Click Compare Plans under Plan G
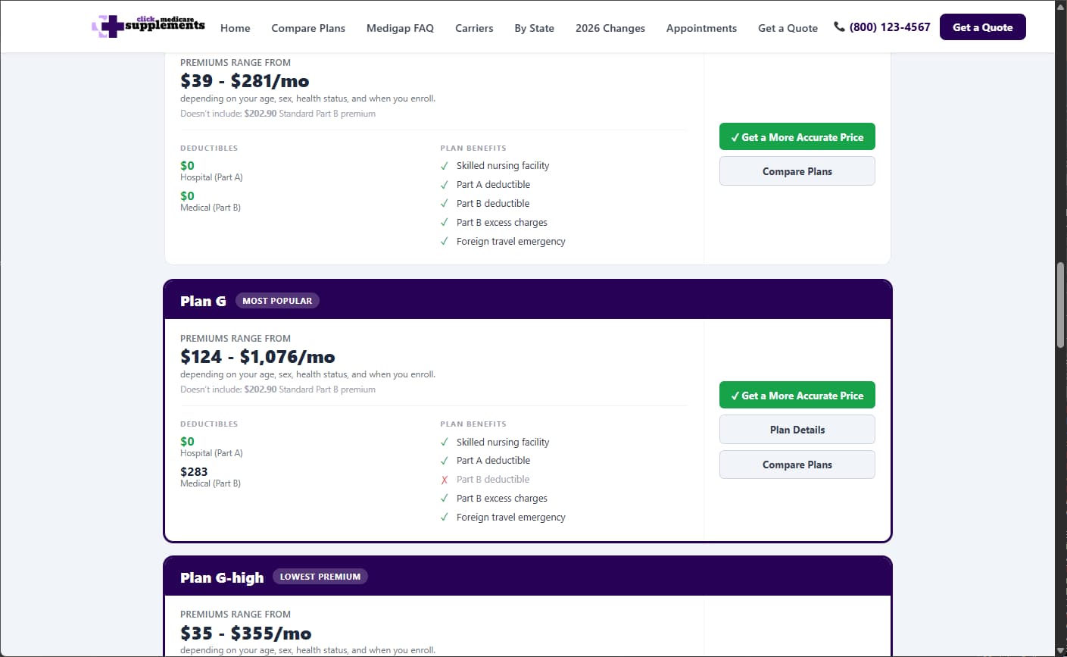 coord(797,465)
